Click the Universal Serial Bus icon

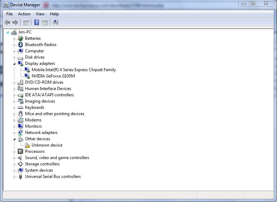(21, 177)
